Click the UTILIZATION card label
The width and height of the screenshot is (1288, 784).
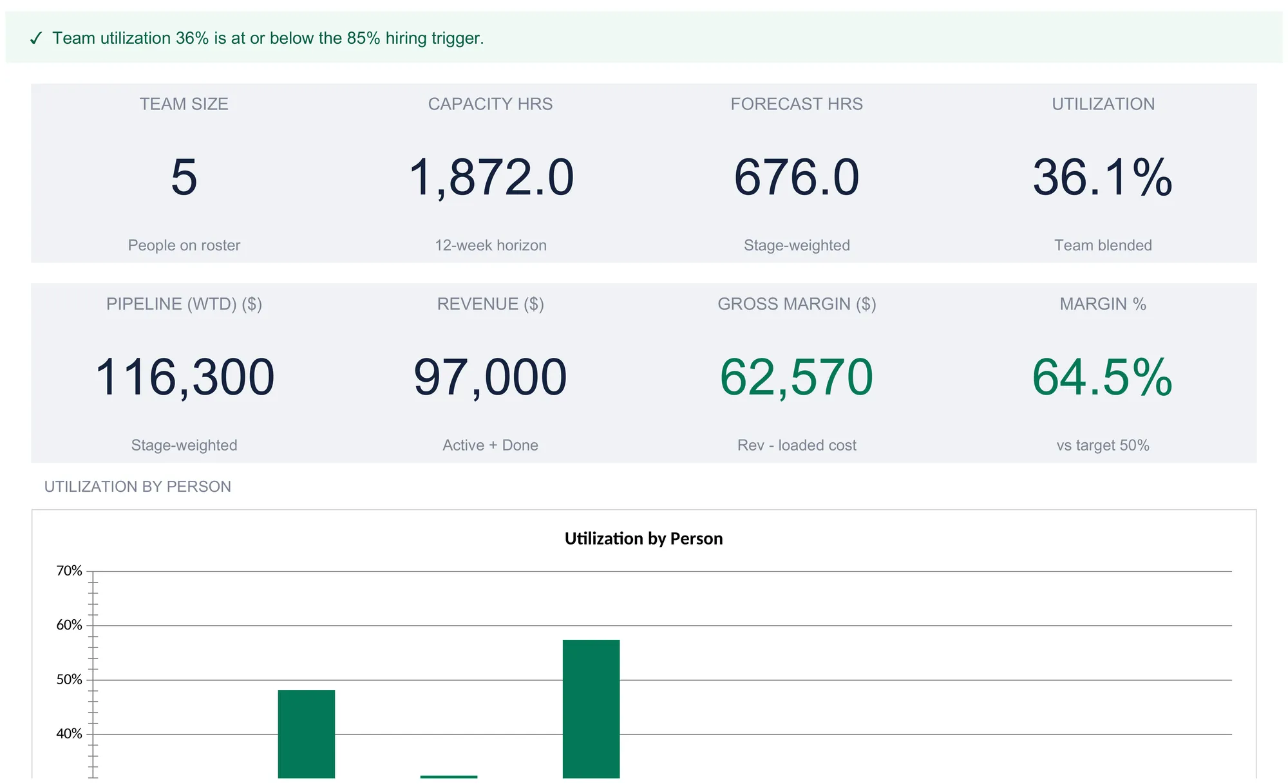tap(1103, 104)
